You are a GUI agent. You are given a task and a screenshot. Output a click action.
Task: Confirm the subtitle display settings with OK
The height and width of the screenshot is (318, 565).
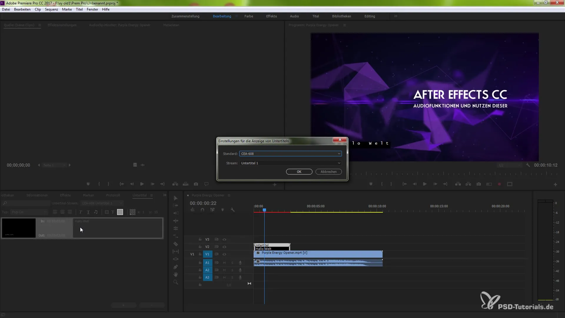299,172
